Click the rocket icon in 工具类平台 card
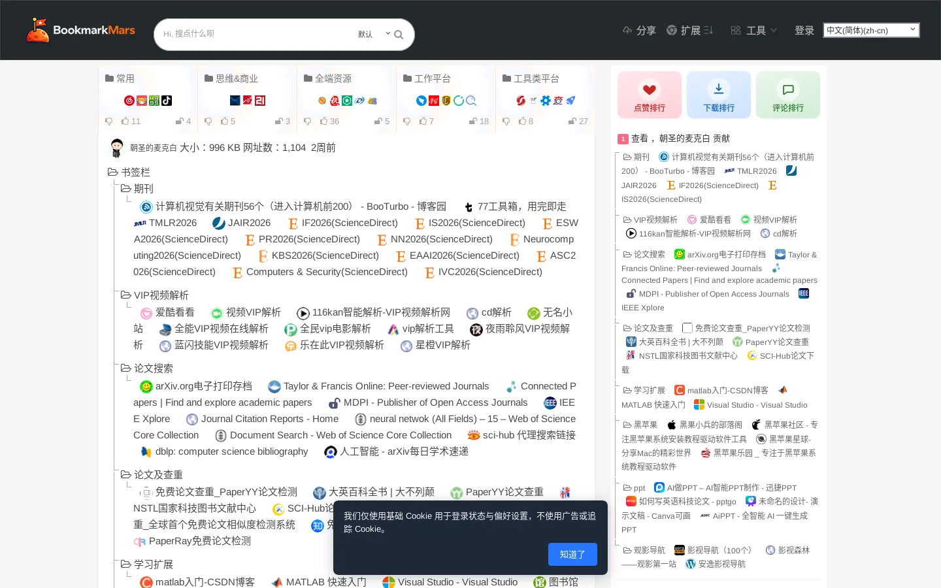941x588 pixels. (x=570, y=101)
